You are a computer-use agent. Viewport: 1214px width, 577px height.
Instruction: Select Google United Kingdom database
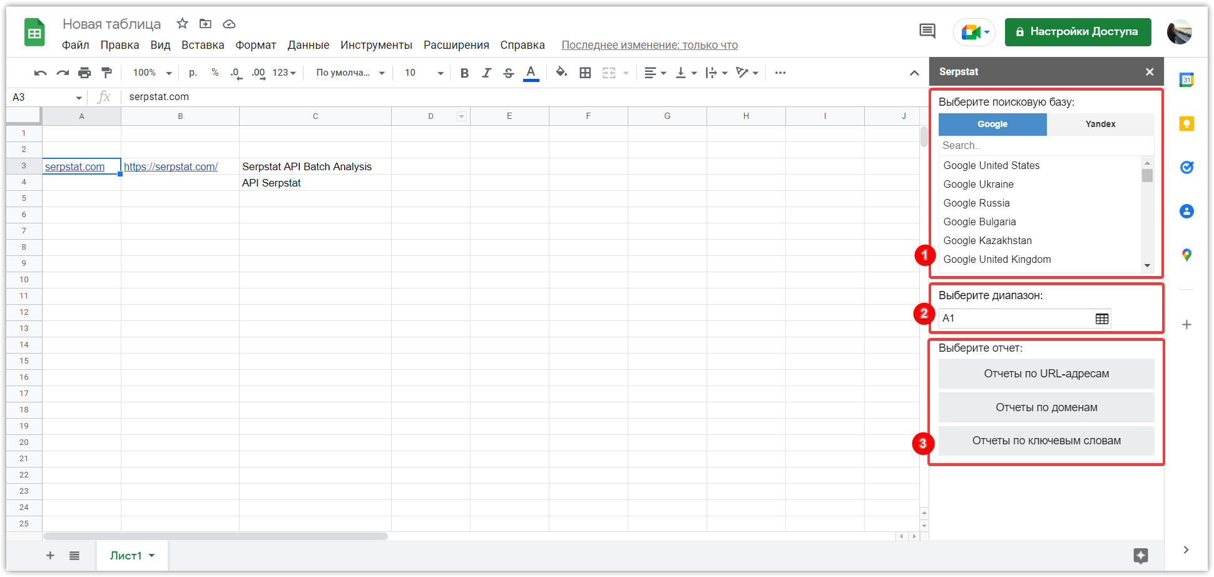[x=997, y=259]
